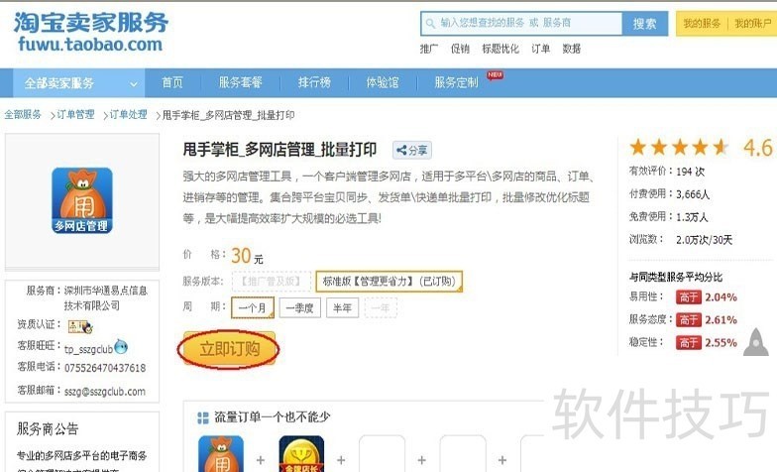
Task: Click the share icon beside the title
Action: [x=412, y=150]
